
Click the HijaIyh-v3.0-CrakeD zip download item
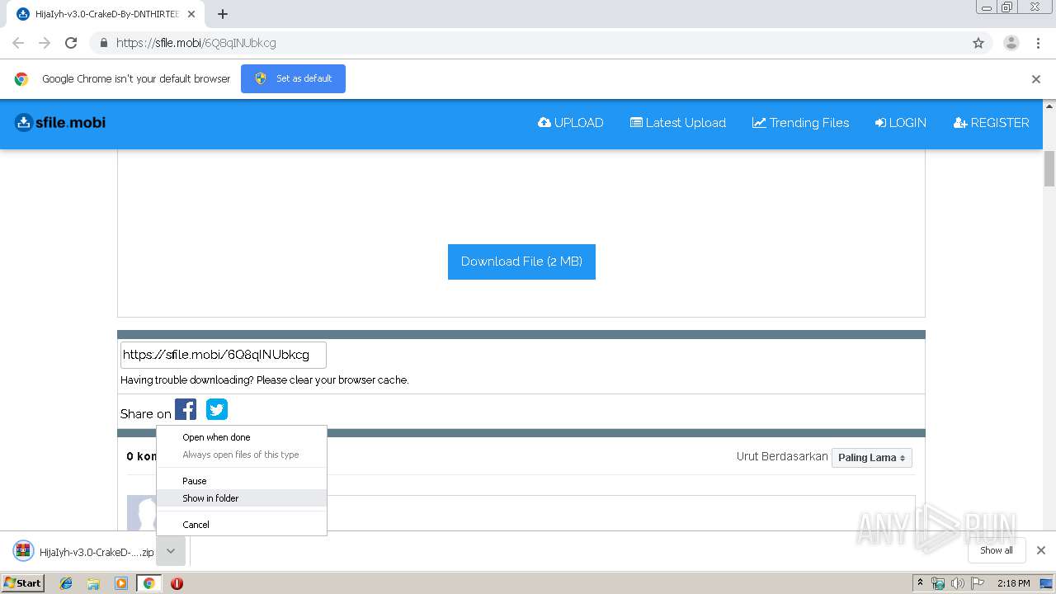point(84,552)
